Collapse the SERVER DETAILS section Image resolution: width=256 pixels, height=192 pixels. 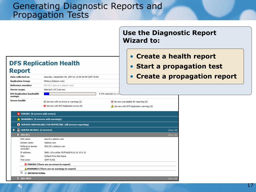pos(13,130)
